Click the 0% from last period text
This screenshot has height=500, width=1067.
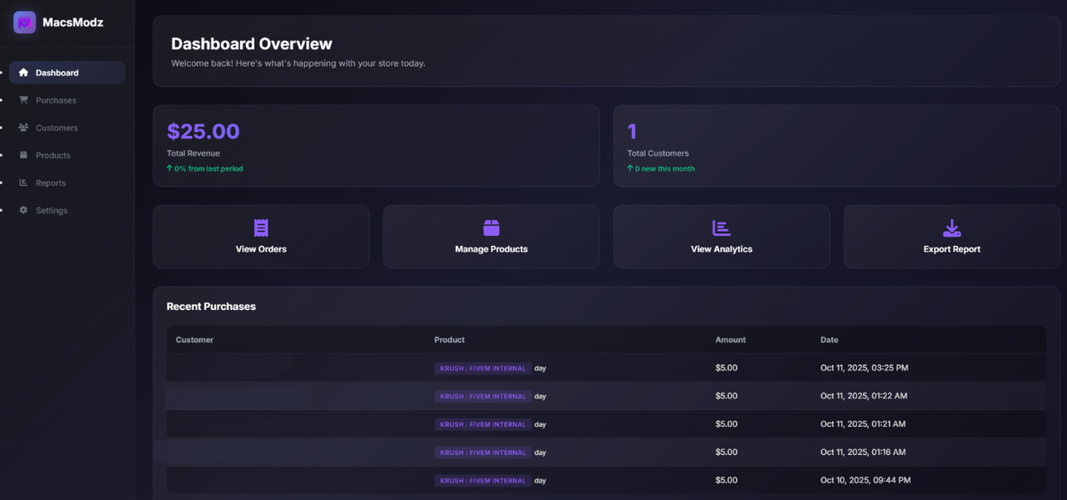[x=209, y=168]
